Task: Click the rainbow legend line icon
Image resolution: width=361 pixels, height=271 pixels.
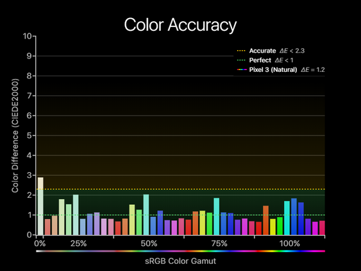Action: click(x=242, y=69)
